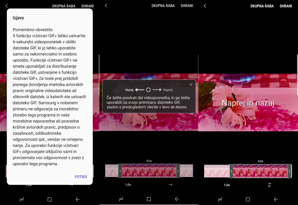Tap system back arrow on the hint popup screen

(x=177, y=199)
